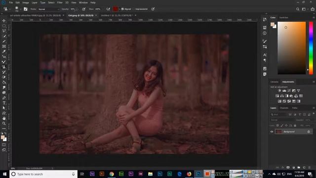Select the Path Selection tool
The width and height of the screenshot is (316, 178).
pos(4,108)
